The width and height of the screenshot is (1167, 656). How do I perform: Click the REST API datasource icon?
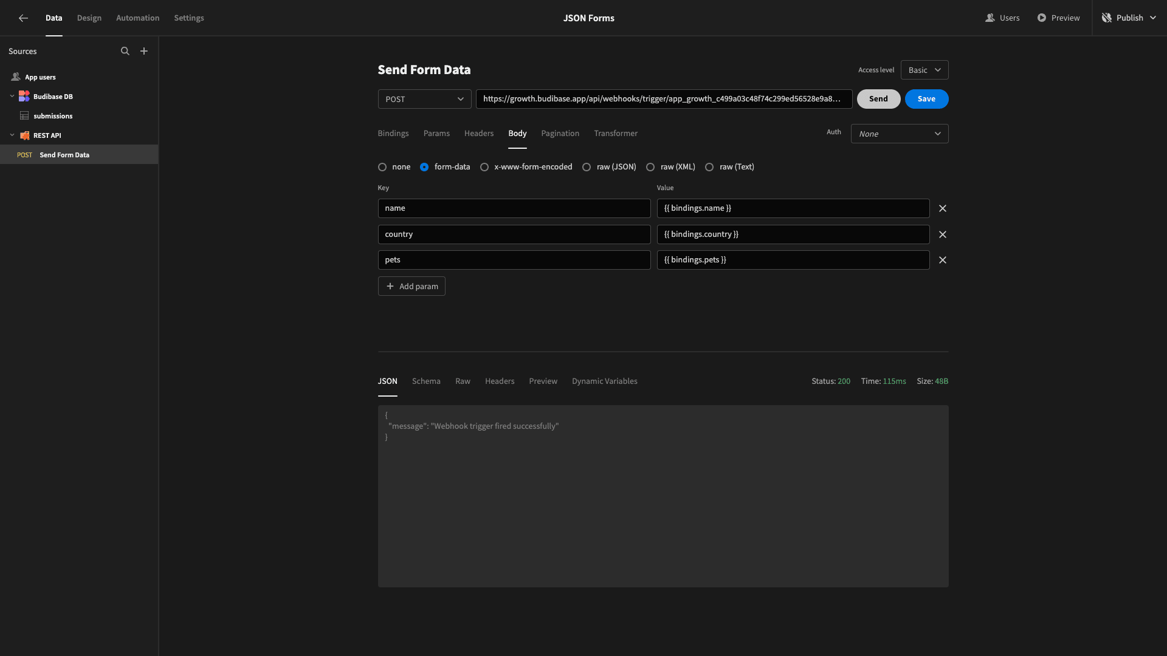point(24,135)
